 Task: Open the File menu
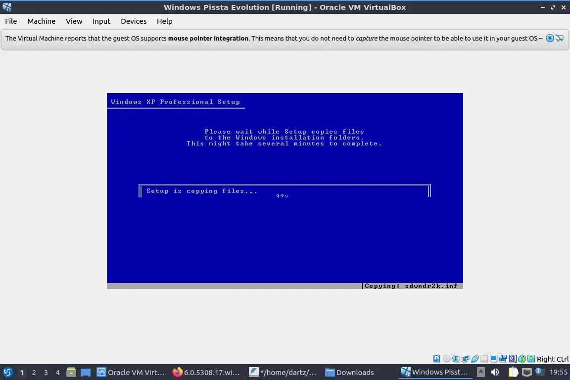(x=11, y=21)
